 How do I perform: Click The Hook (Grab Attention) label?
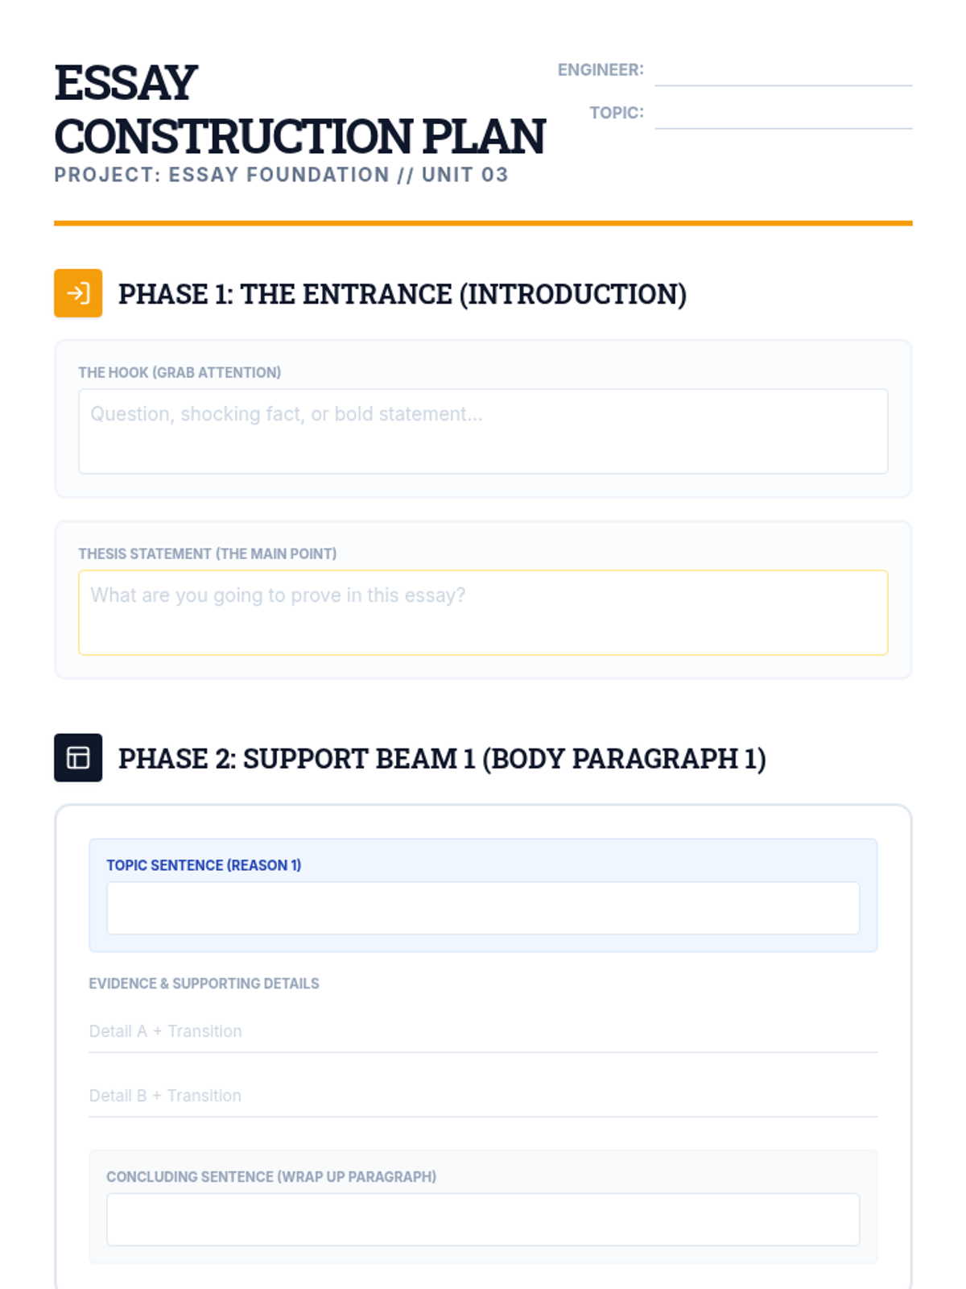[180, 372]
